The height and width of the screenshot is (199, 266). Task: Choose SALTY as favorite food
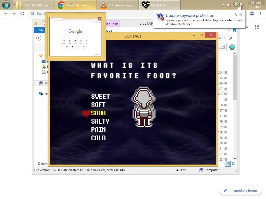[100, 121]
